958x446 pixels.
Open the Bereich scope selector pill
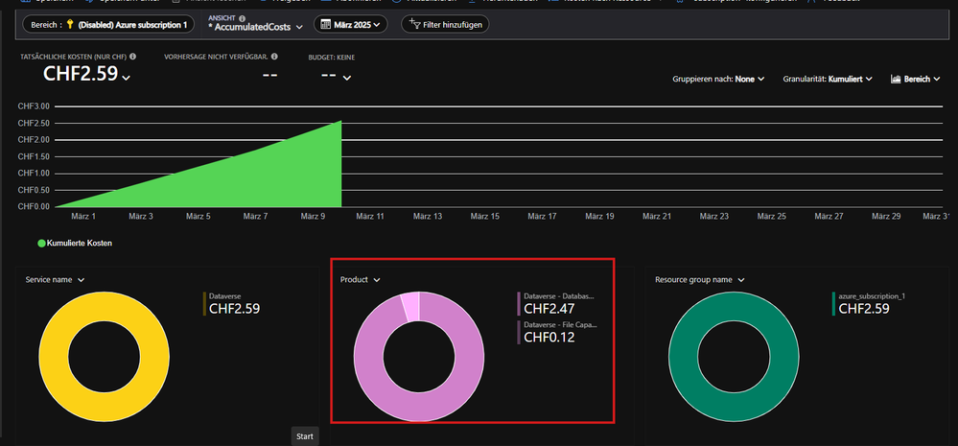[108, 25]
